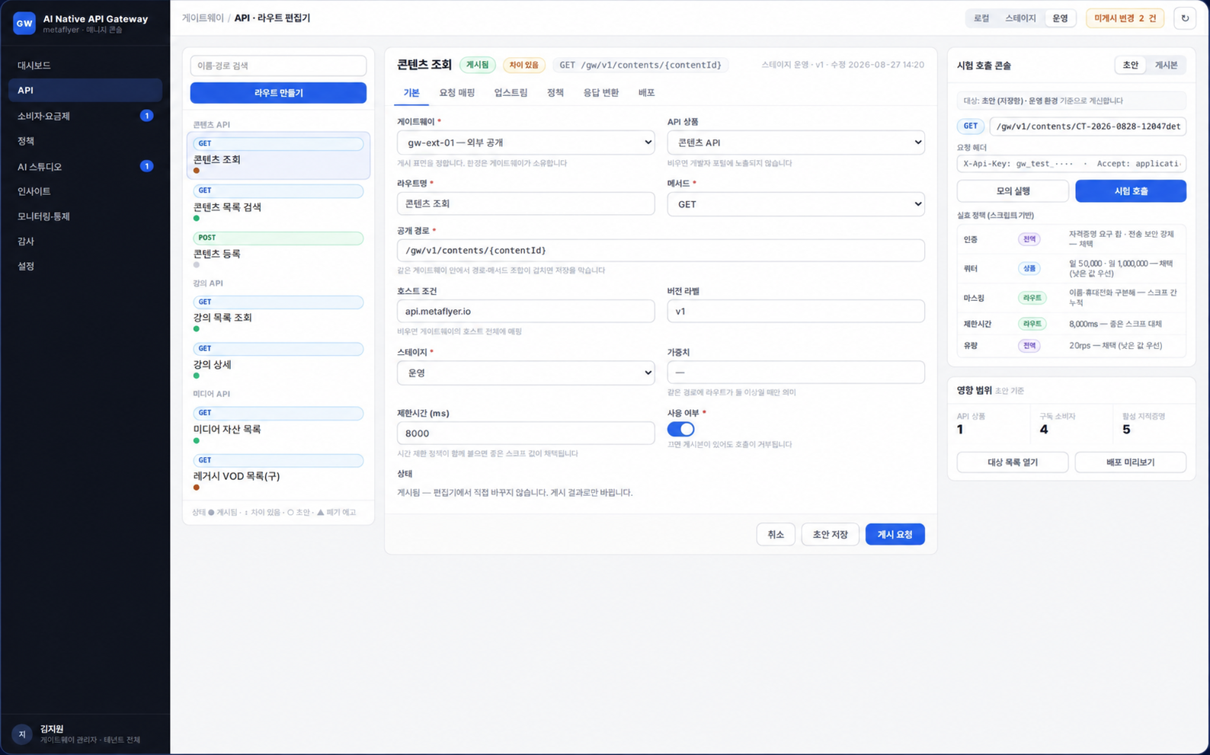Select the 레거시 VOD 목록(구) route
Viewport: 1210px width, 755px height.
278,472
